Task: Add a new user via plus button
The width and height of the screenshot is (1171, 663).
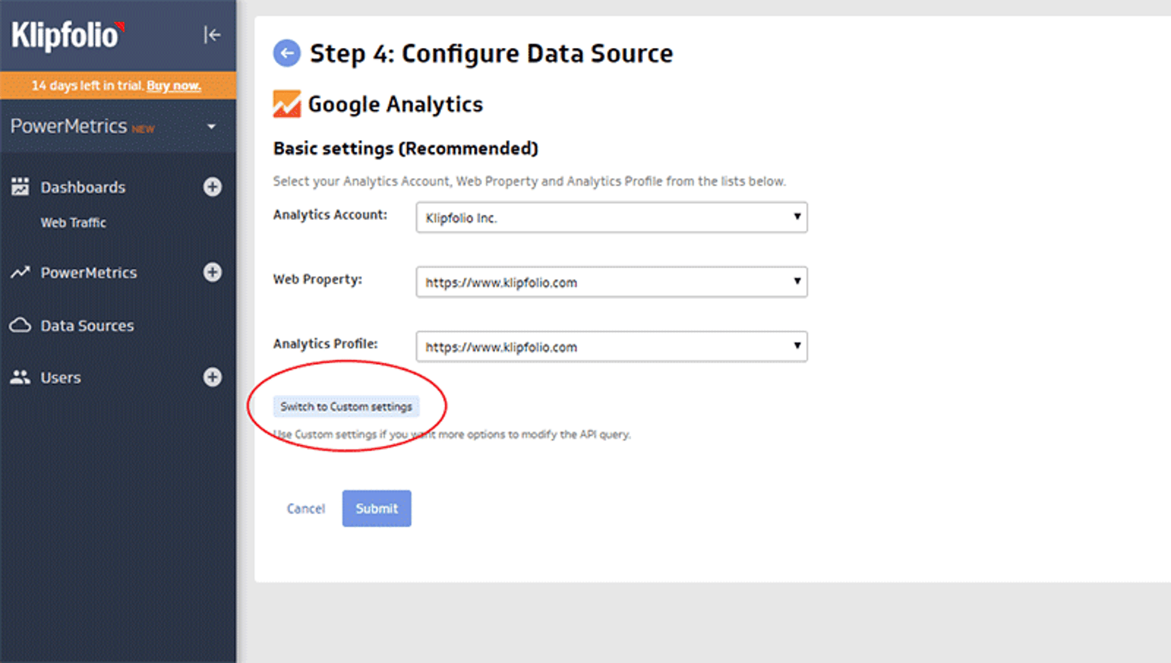Action: click(x=212, y=378)
